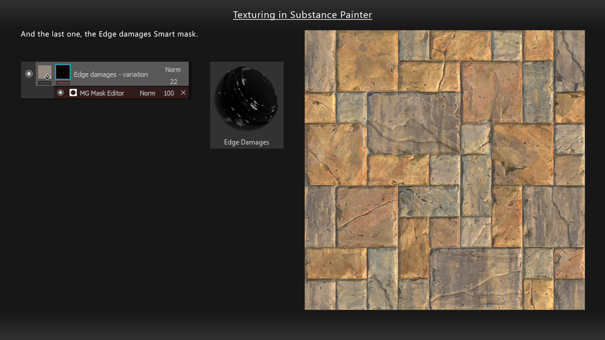The width and height of the screenshot is (605, 340).
Task: Click the Texturing in Substance Painter title
Action: (x=302, y=15)
